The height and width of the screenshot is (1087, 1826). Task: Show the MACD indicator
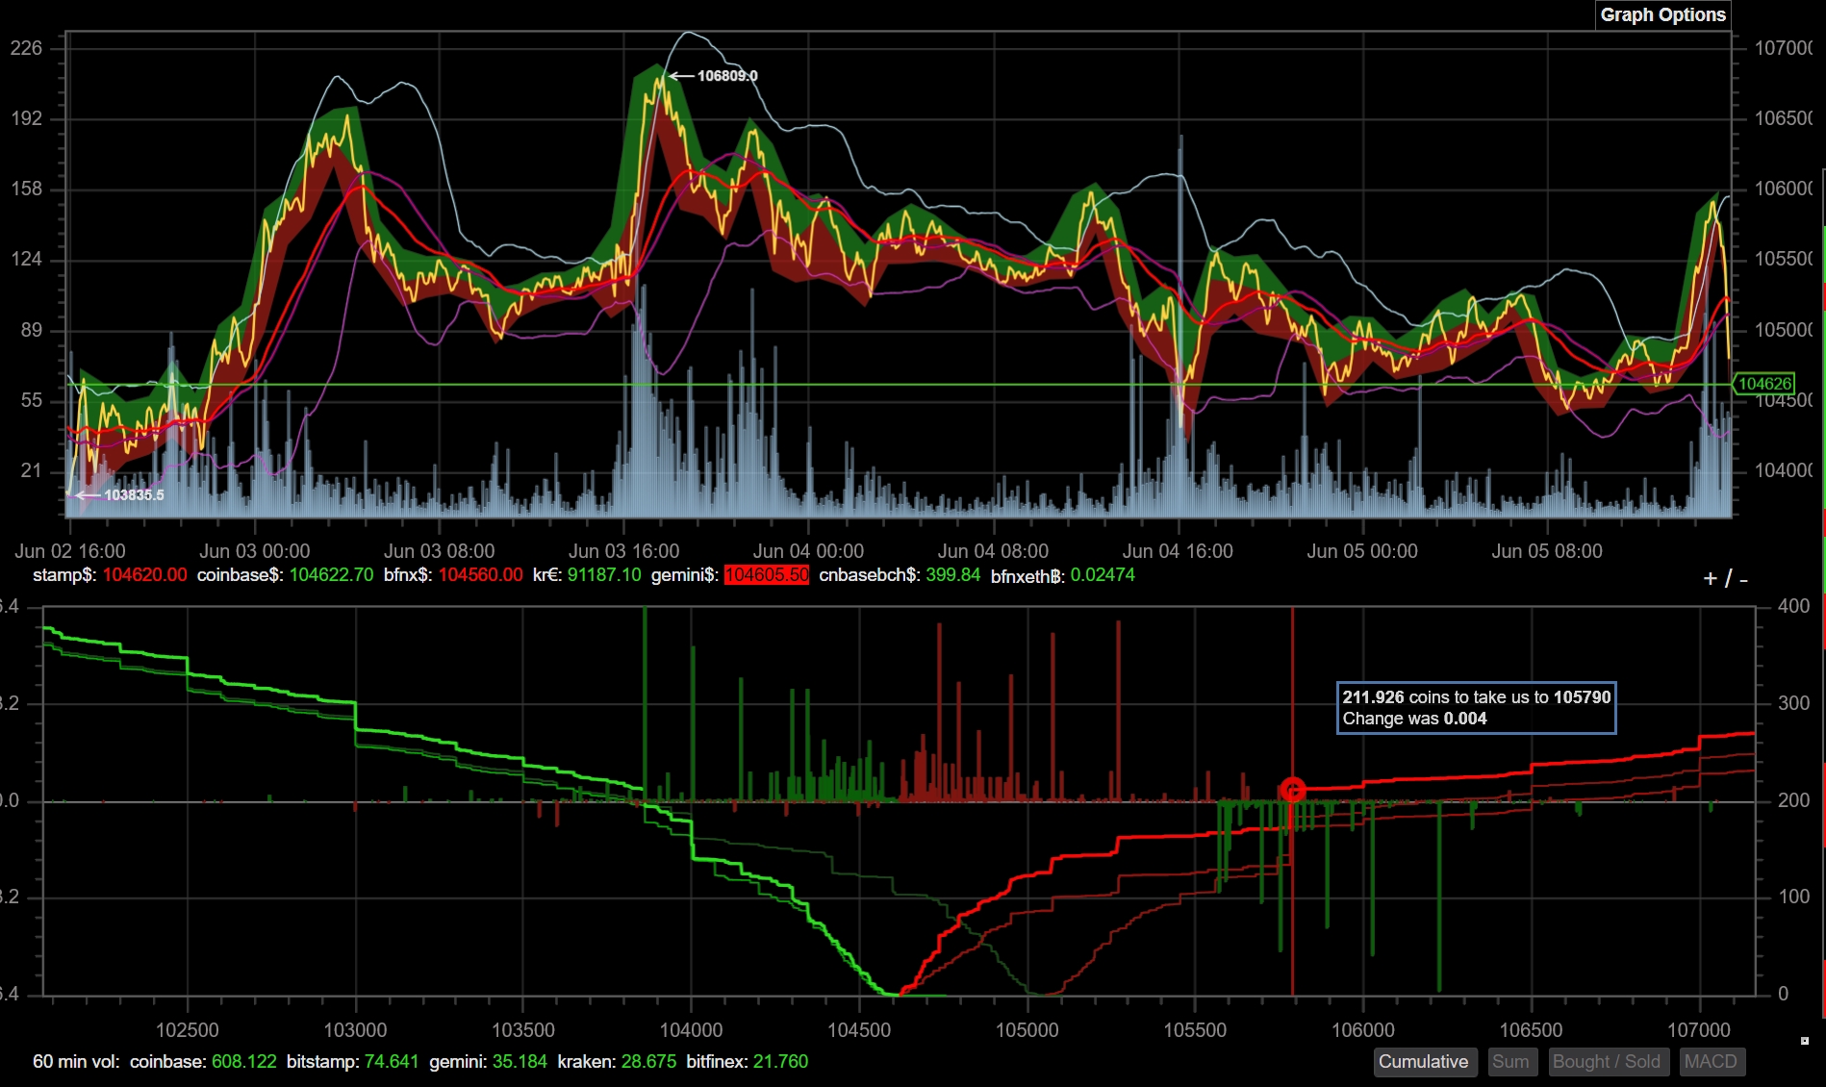1710,1062
